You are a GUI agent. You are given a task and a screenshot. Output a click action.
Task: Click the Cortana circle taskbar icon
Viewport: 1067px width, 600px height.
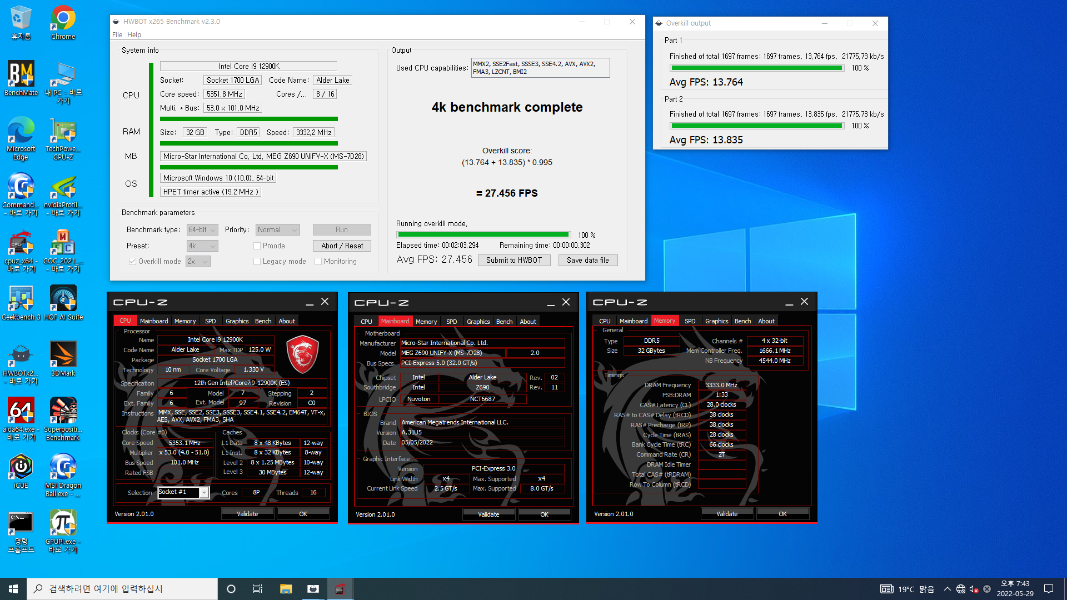(x=231, y=589)
